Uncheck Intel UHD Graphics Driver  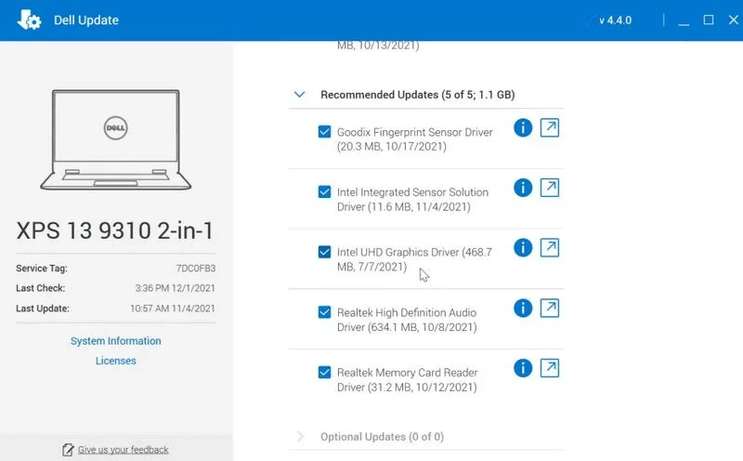(324, 252)
